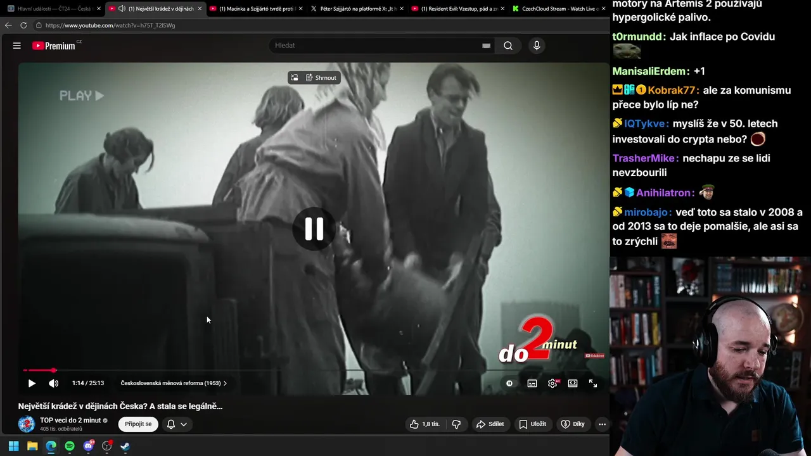The width and height of the screenshot is (811, 456).
Task: Click the video title Největší krádež v dějinách Česka
Action: click(120, 406)
